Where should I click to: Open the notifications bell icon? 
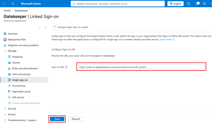pyautogui.click(x=197, y=3)
